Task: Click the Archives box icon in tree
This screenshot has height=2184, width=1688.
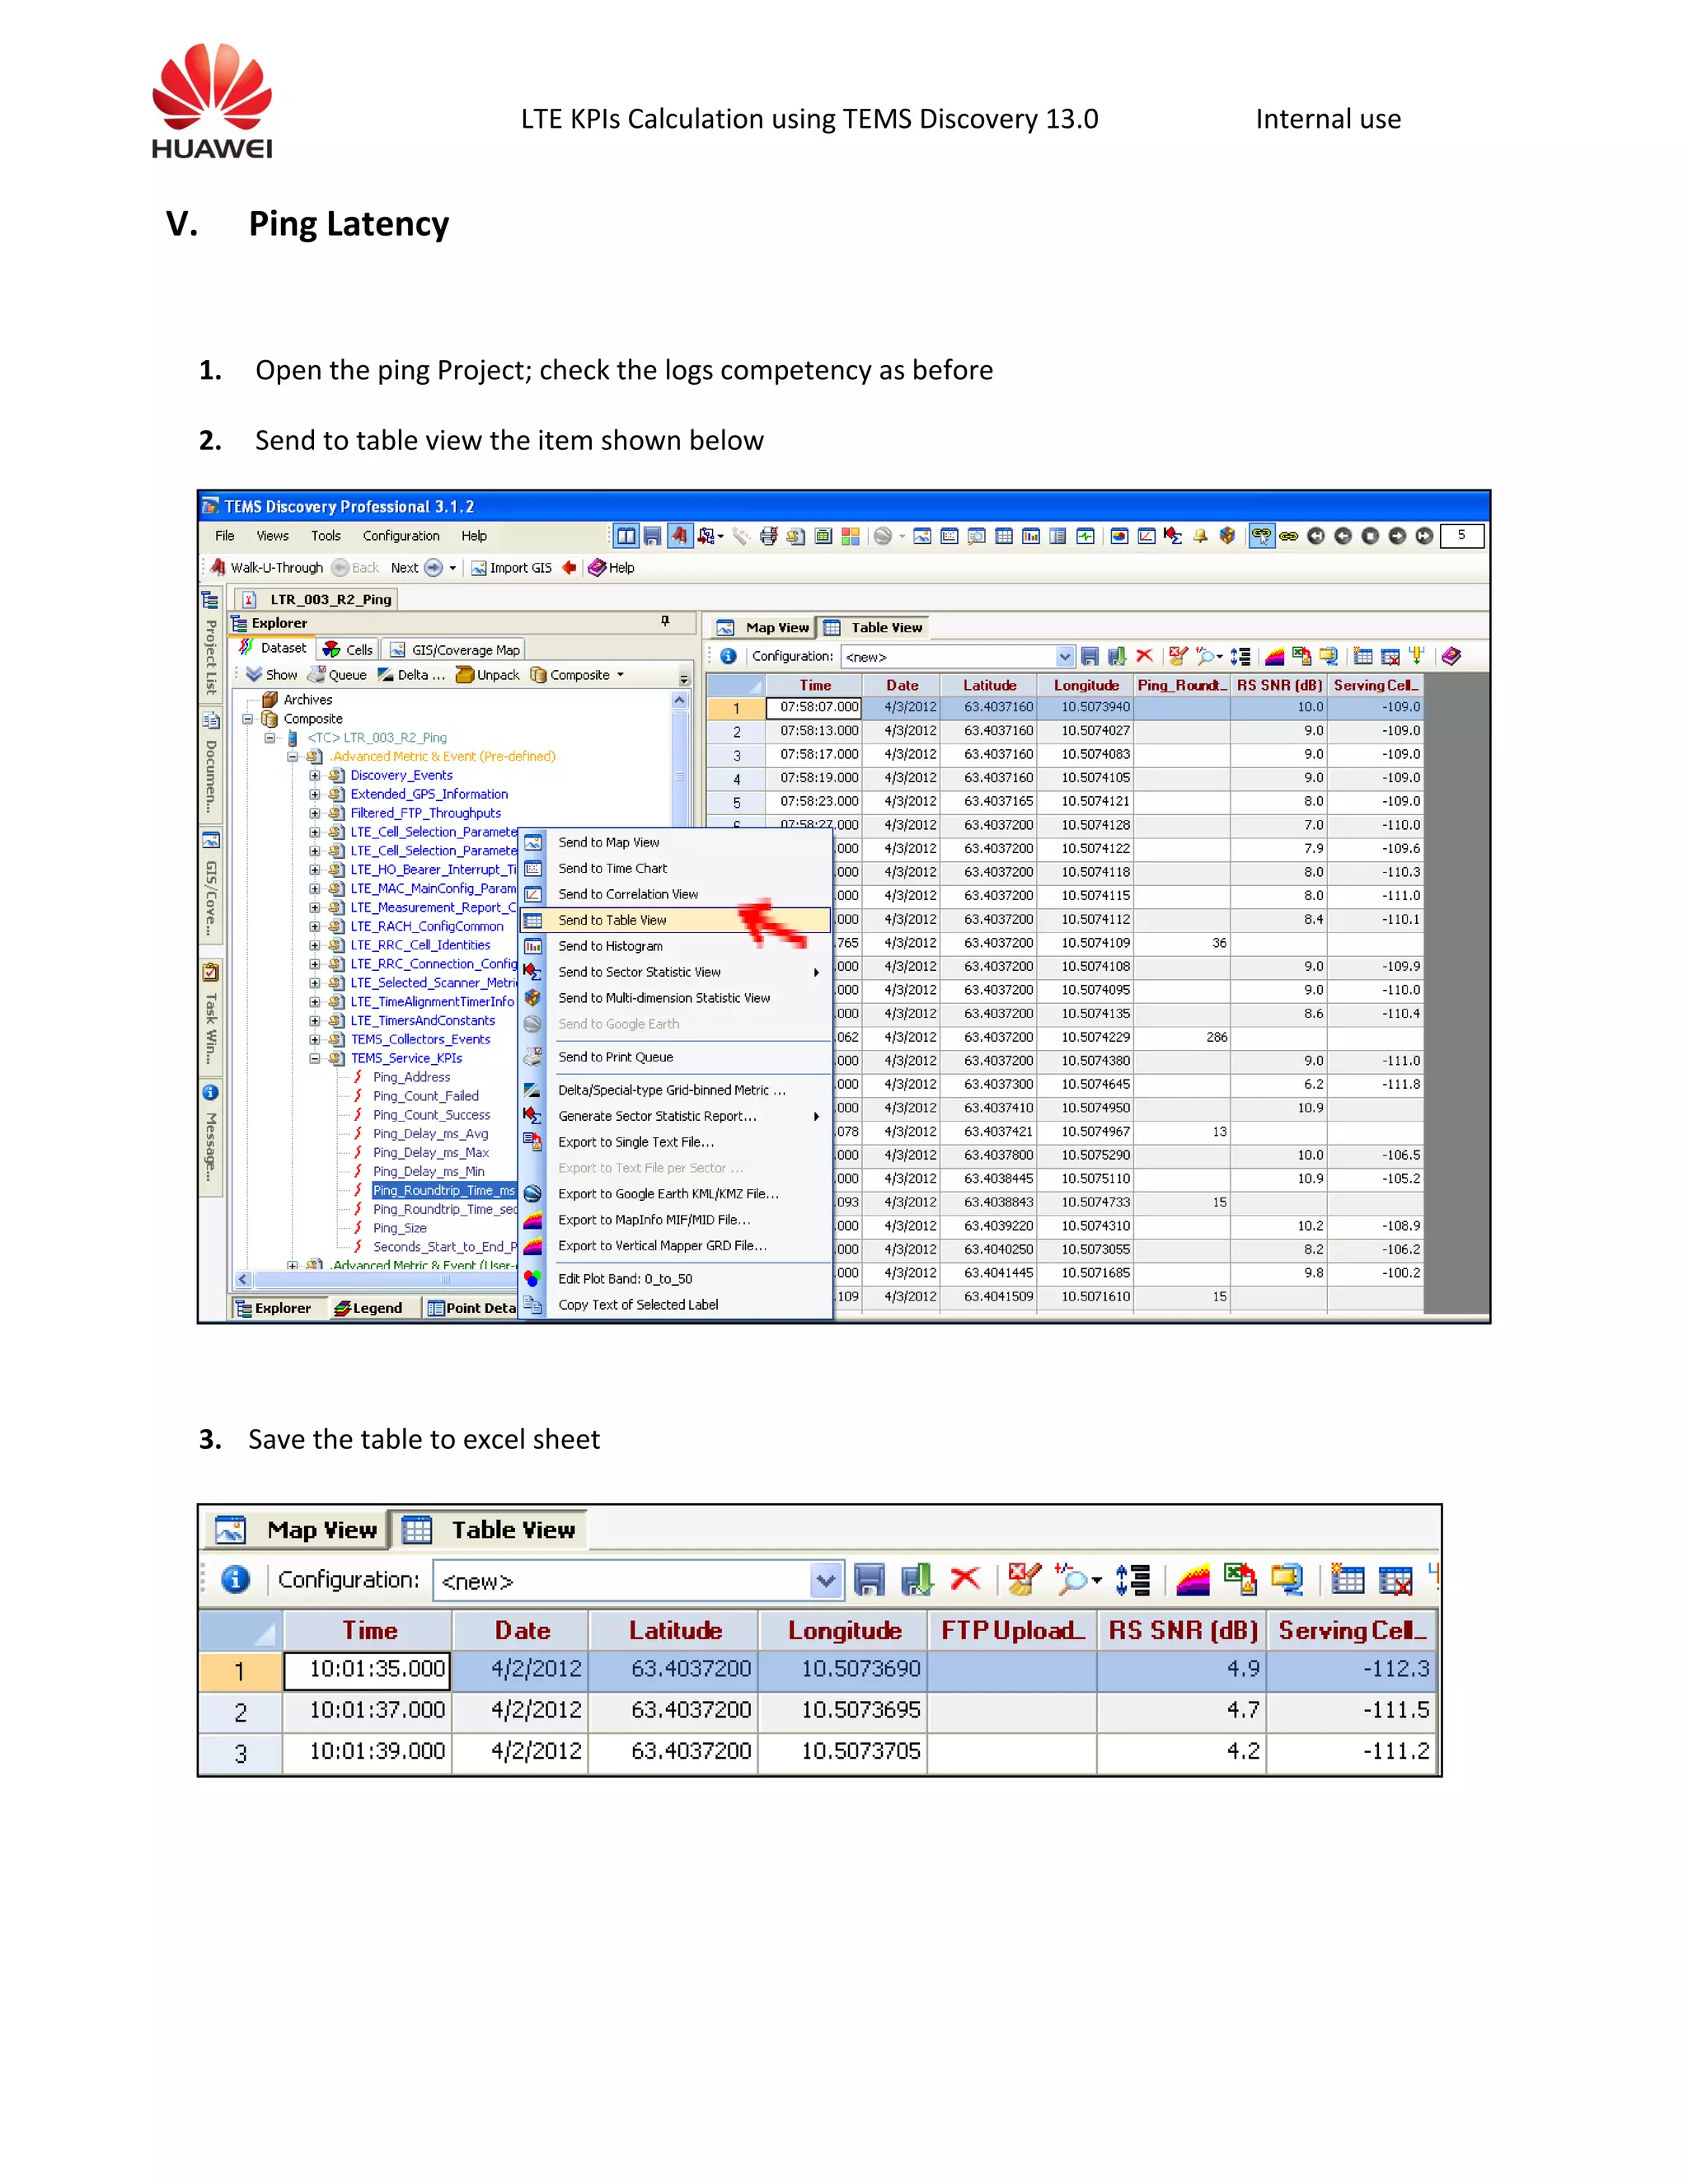Action: click(x=269, y=699)
